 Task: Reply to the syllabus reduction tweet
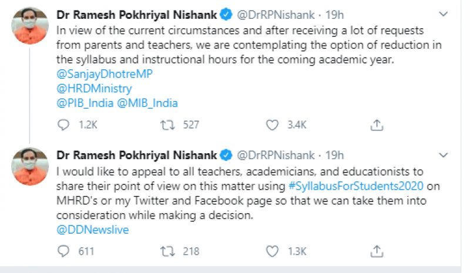point(63,124)
